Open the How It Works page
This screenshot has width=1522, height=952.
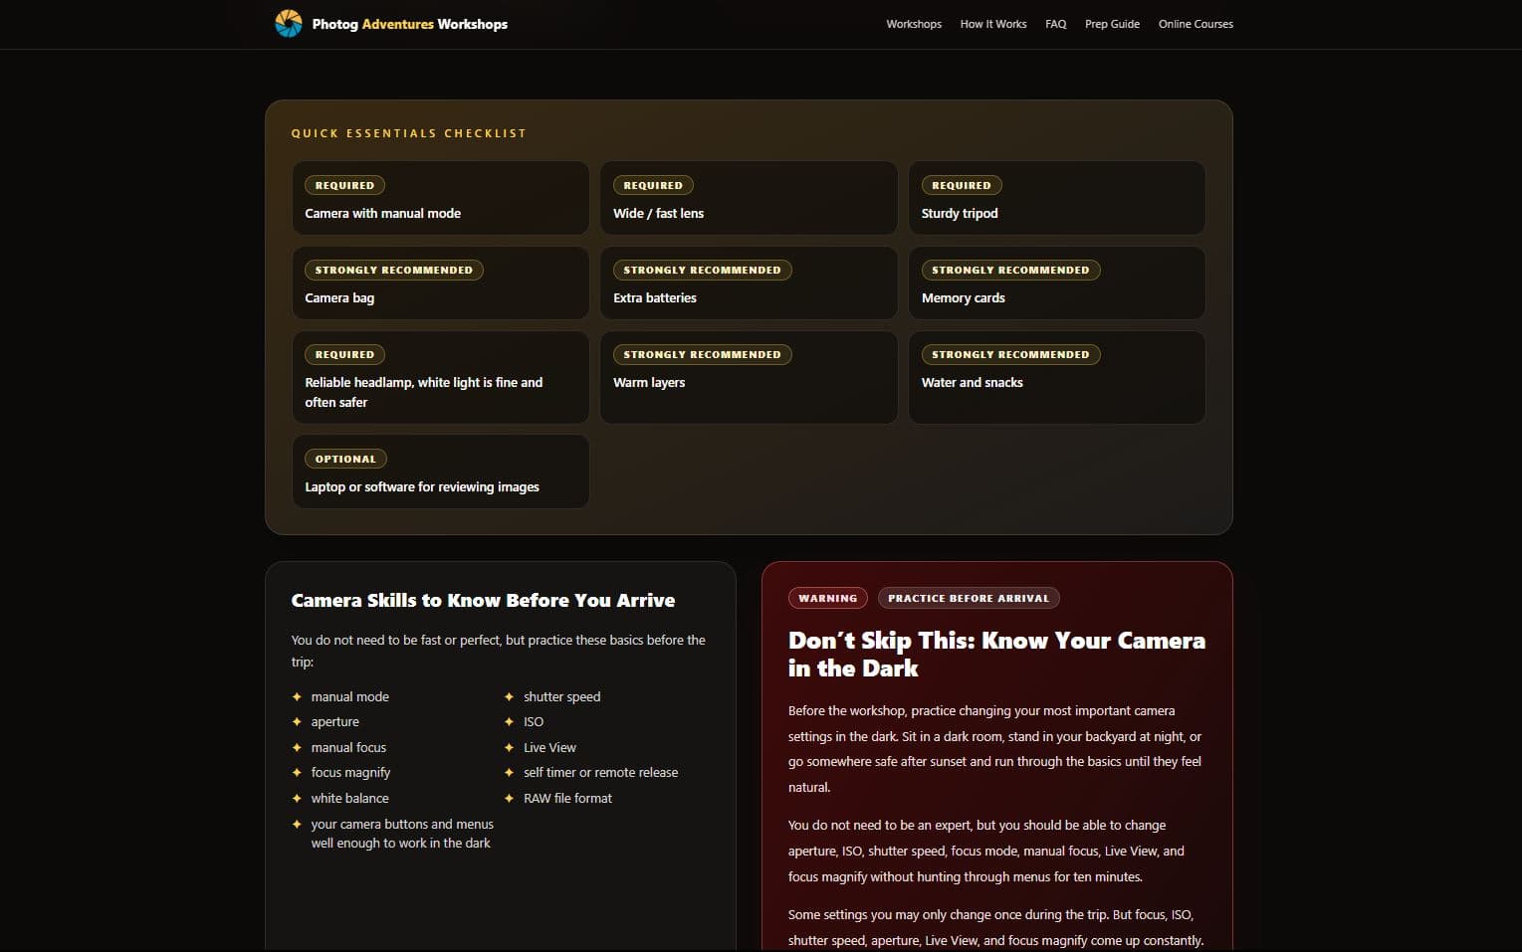point(993,24)
